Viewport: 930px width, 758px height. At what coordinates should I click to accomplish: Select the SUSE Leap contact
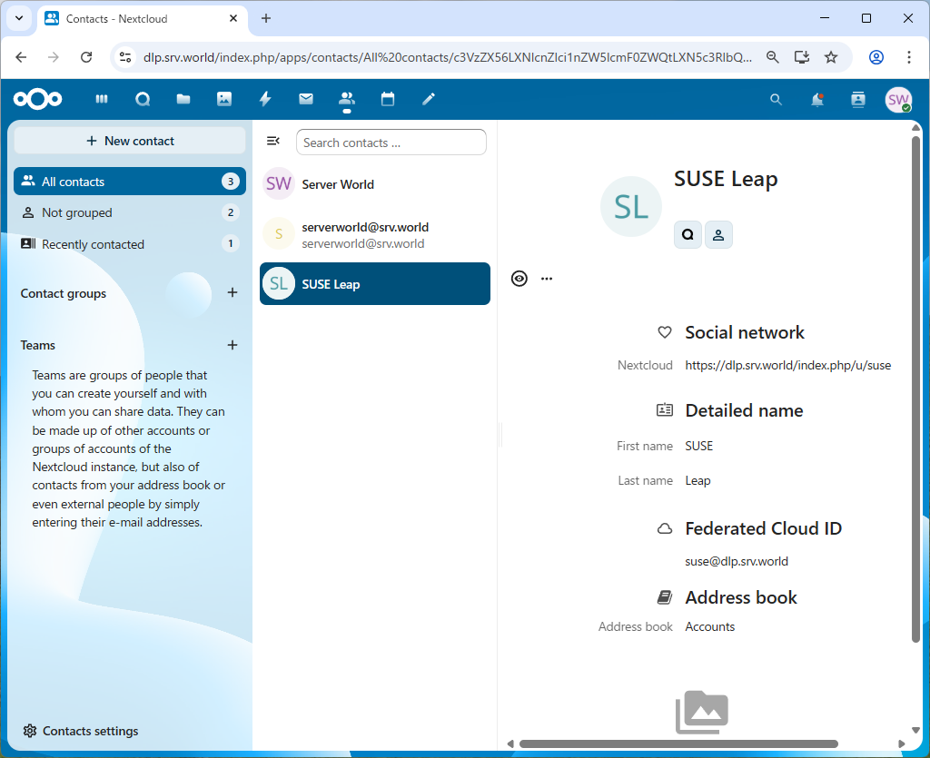pos(375,284)
